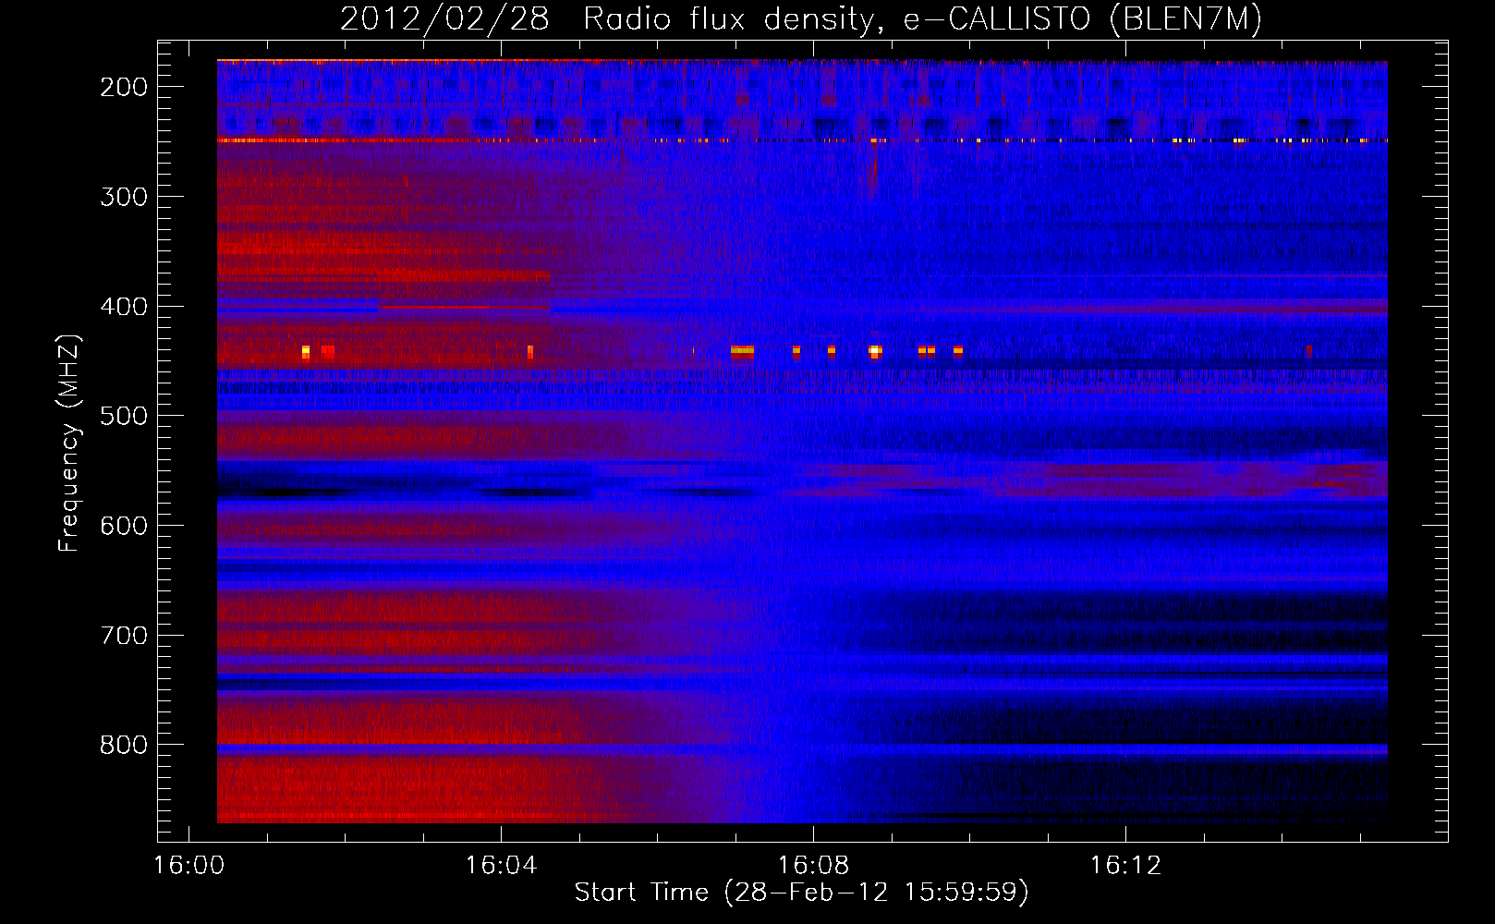Click the 700 frequency tick label

124,636
